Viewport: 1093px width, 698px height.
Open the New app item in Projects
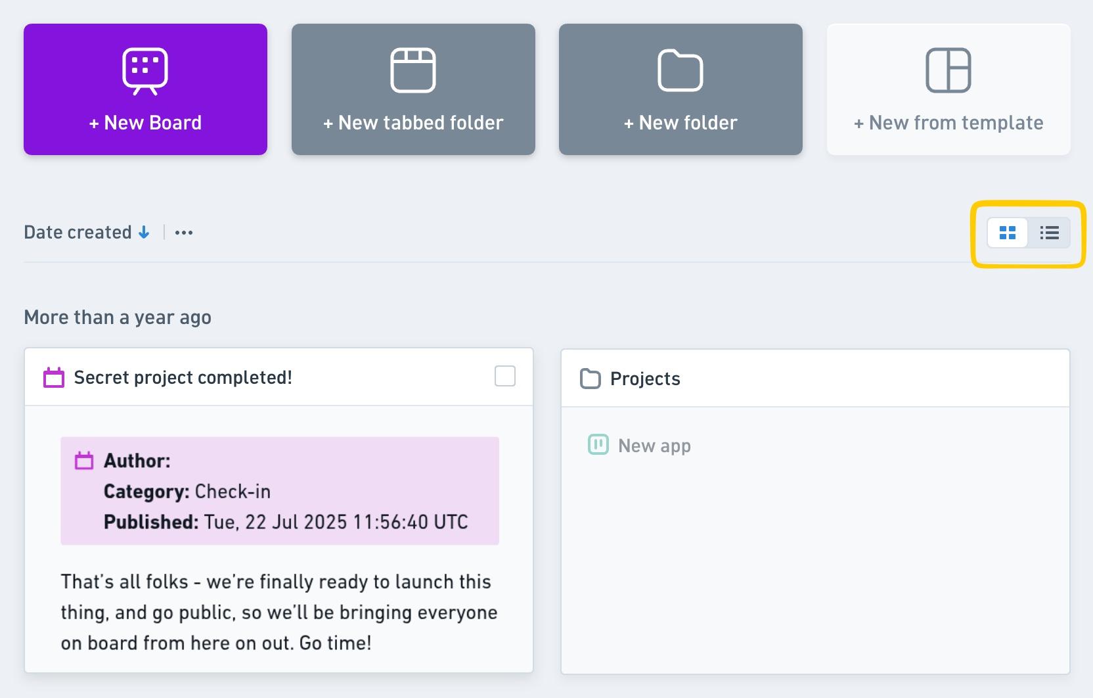(654, 446)
